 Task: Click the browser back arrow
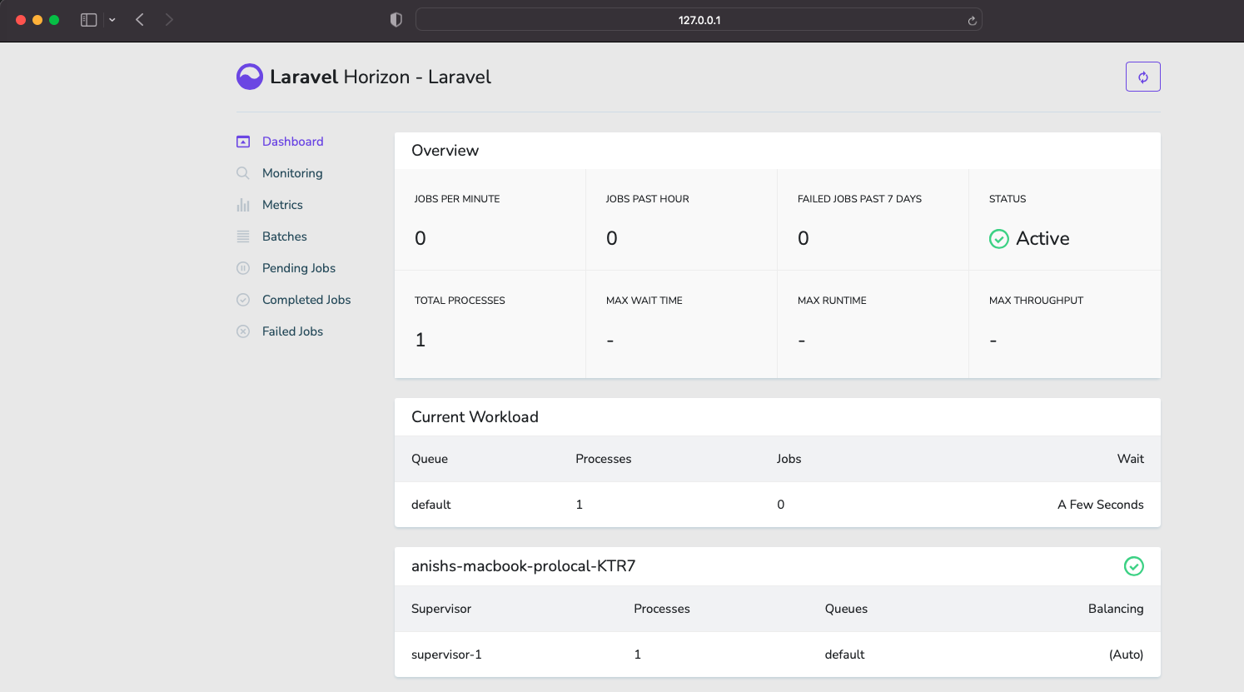click(x=140, y=20)
